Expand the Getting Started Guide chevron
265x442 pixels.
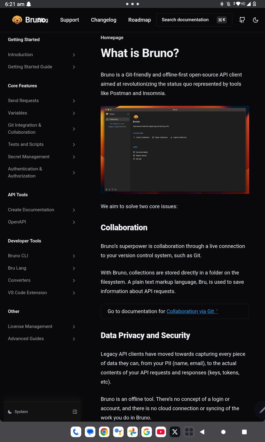[74, 67]
